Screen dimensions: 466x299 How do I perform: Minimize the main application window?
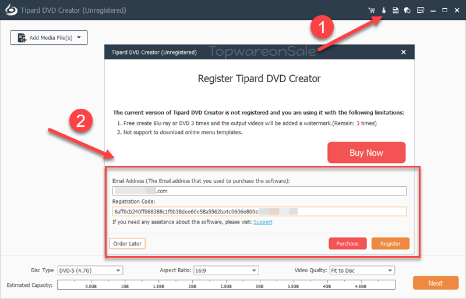[x=433, y=10]
